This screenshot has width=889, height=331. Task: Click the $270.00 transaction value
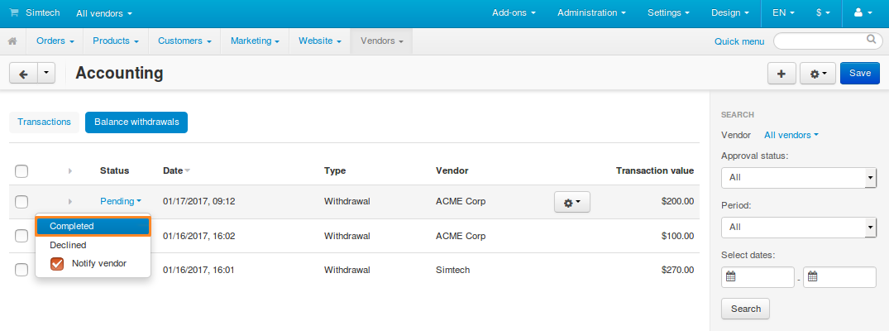click(677, 271)
